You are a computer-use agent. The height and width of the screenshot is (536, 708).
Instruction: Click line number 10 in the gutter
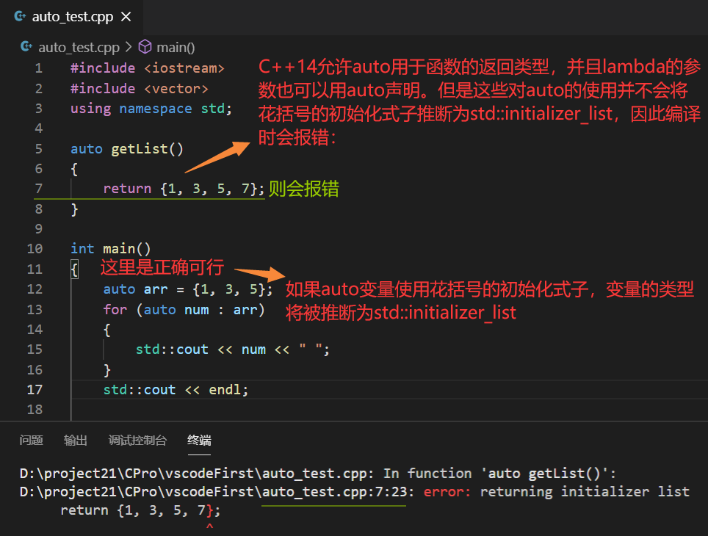(x=35, y=249)
